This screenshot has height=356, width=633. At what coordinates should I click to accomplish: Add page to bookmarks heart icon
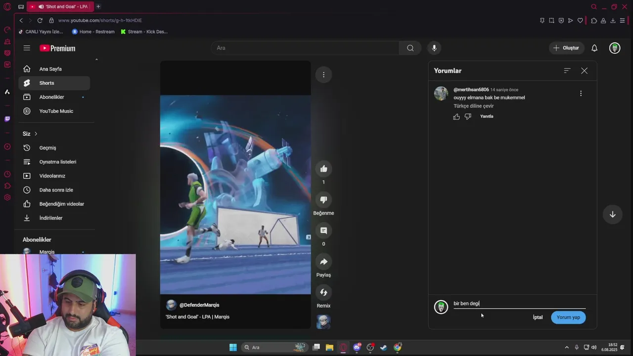pos(580,20)
